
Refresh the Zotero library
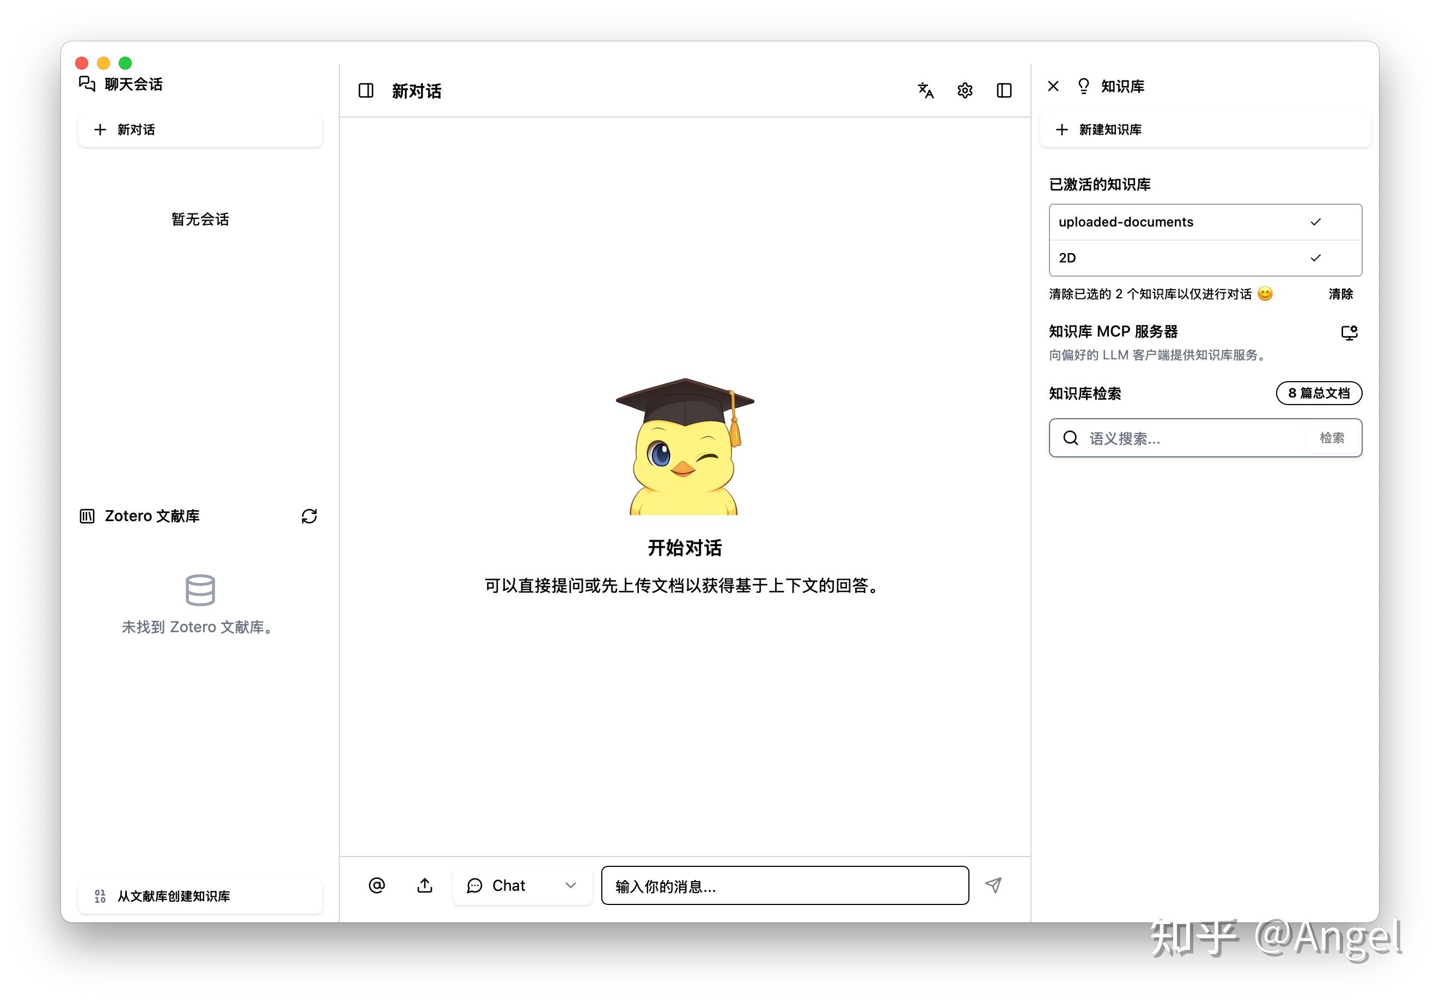(309, 516)
